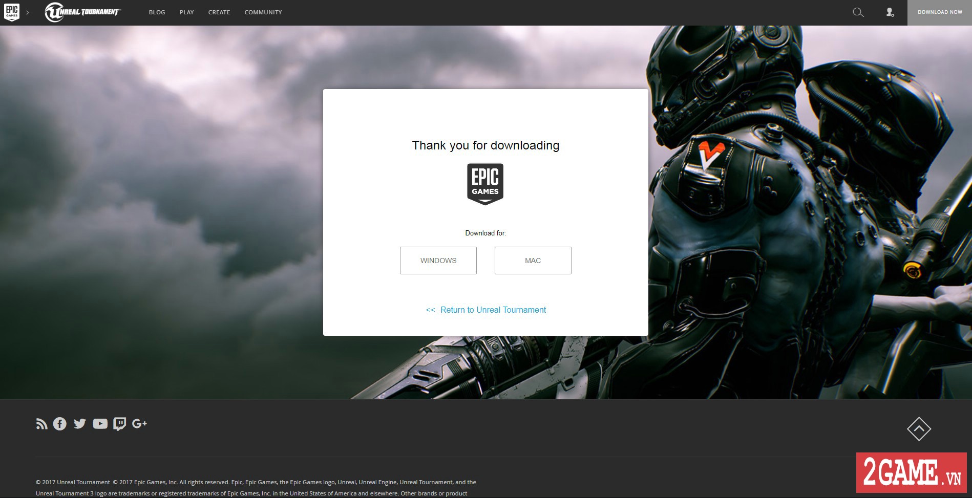Open the RSS feed icon
The height and width of the screenshot is (498, 972).
pyautogui.click(x=41, y=424)
